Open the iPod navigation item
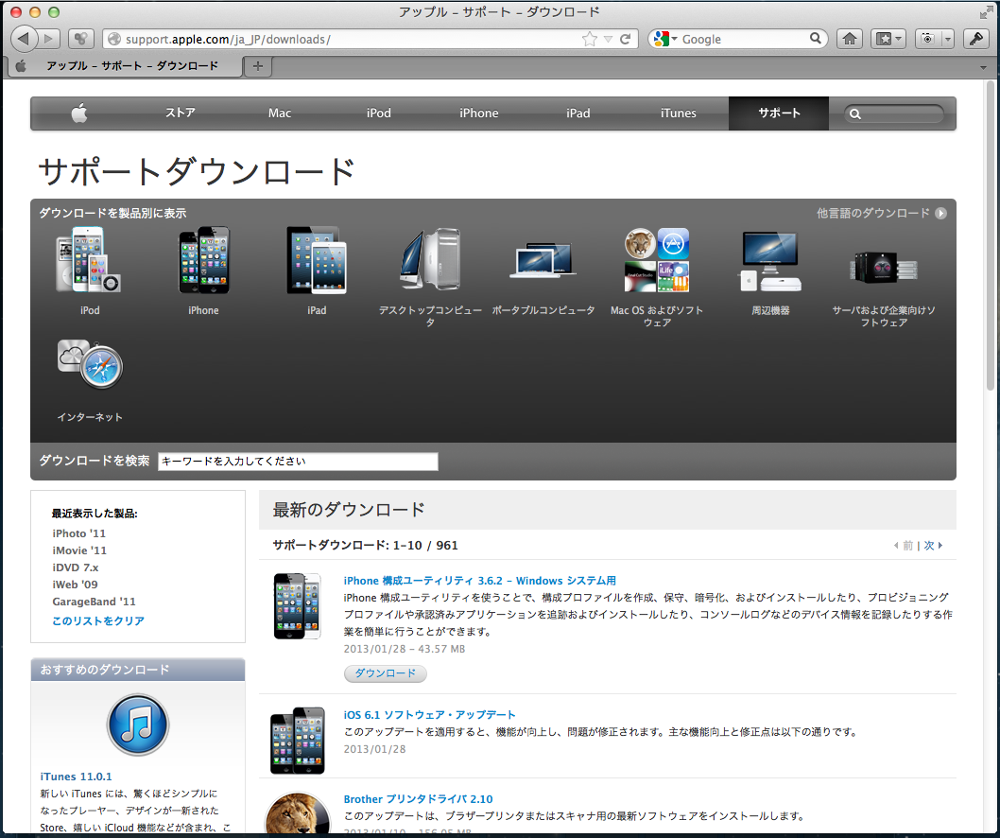 [x=378, y=113]
